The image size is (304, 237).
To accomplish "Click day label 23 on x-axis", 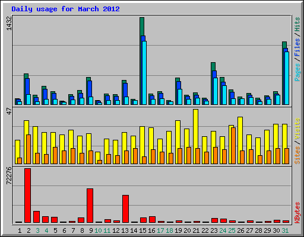I will (x=214, y=230).
